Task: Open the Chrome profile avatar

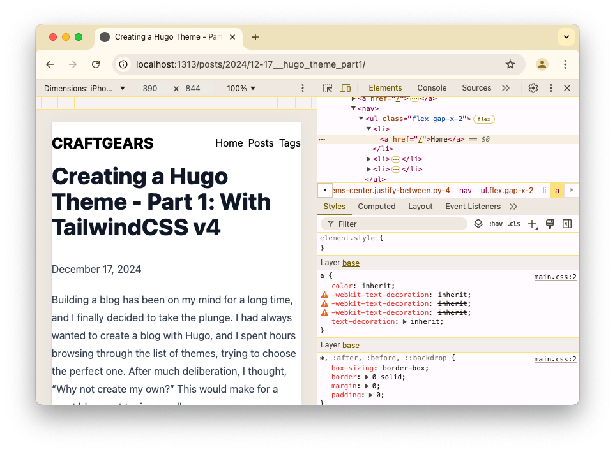Action: point(542,64)
